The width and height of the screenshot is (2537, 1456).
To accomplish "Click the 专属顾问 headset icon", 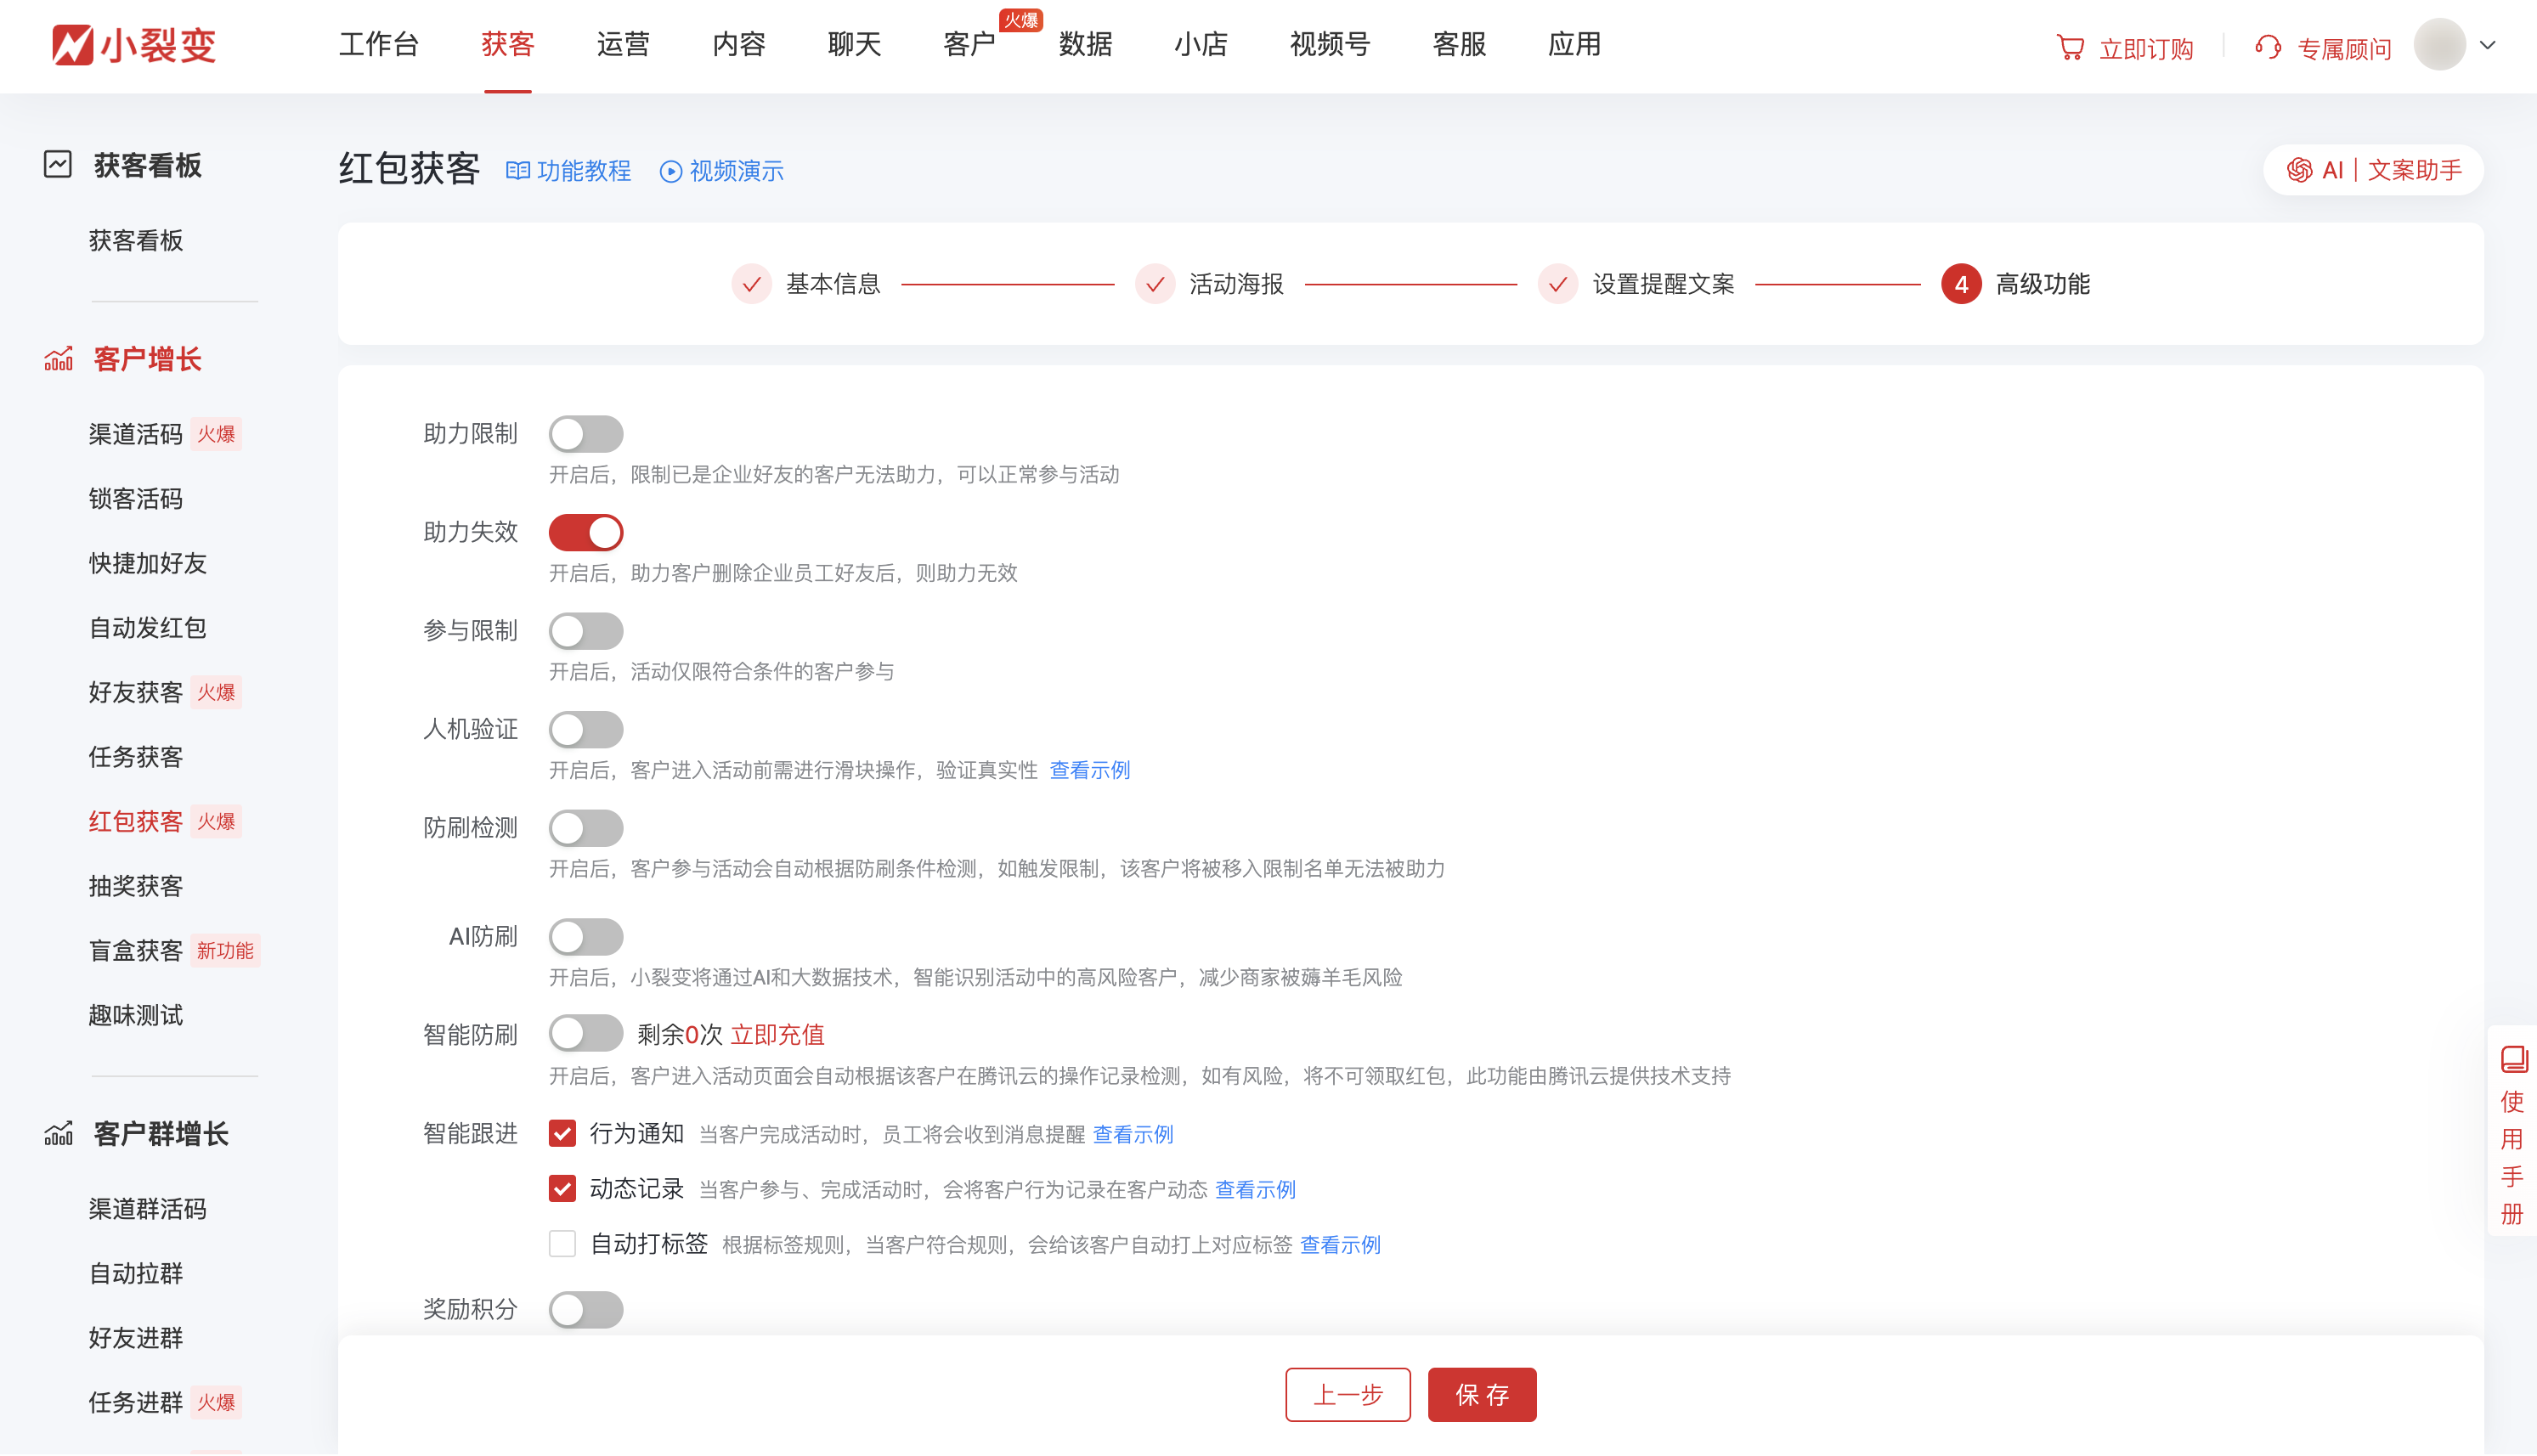I will 2268,46.
